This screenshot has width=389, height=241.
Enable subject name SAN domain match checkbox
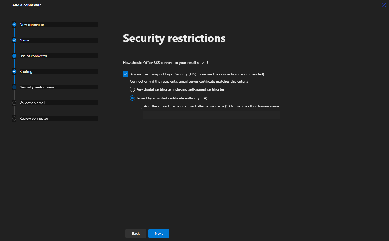(x=139, y=106)
